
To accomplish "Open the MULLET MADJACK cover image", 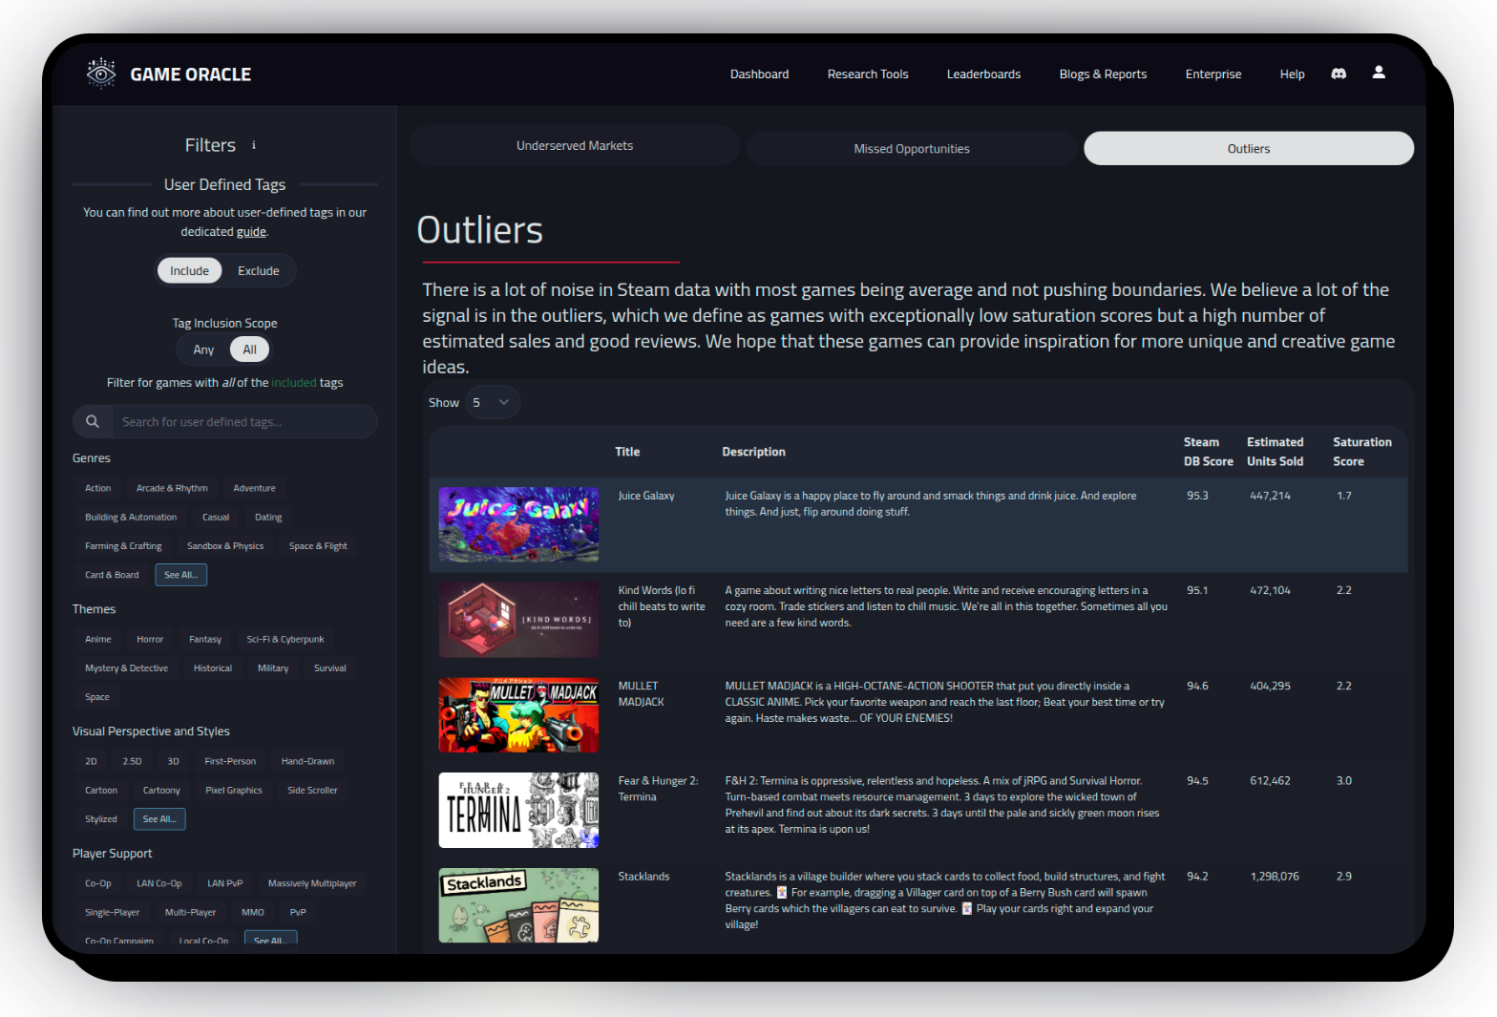I will pyautogui.click(x=518, y=715).
